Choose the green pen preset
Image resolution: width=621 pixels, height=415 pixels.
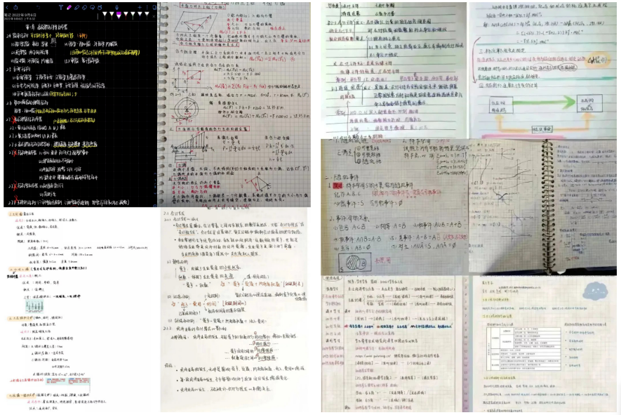133,15
